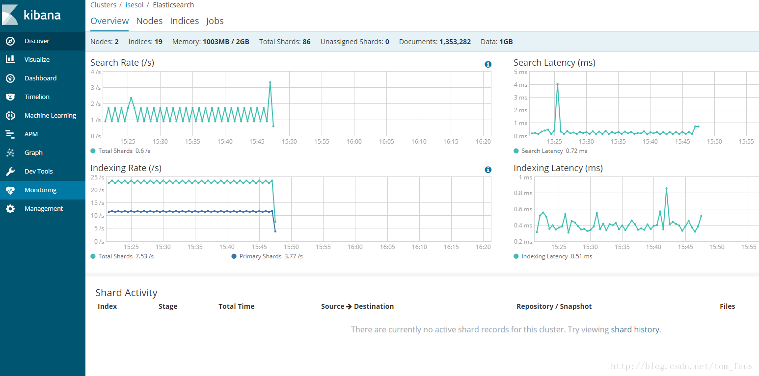Open APM via its stacked lines icon
Image resolution: width=759 pixels, height=376 pixels.
coord(10,134)
